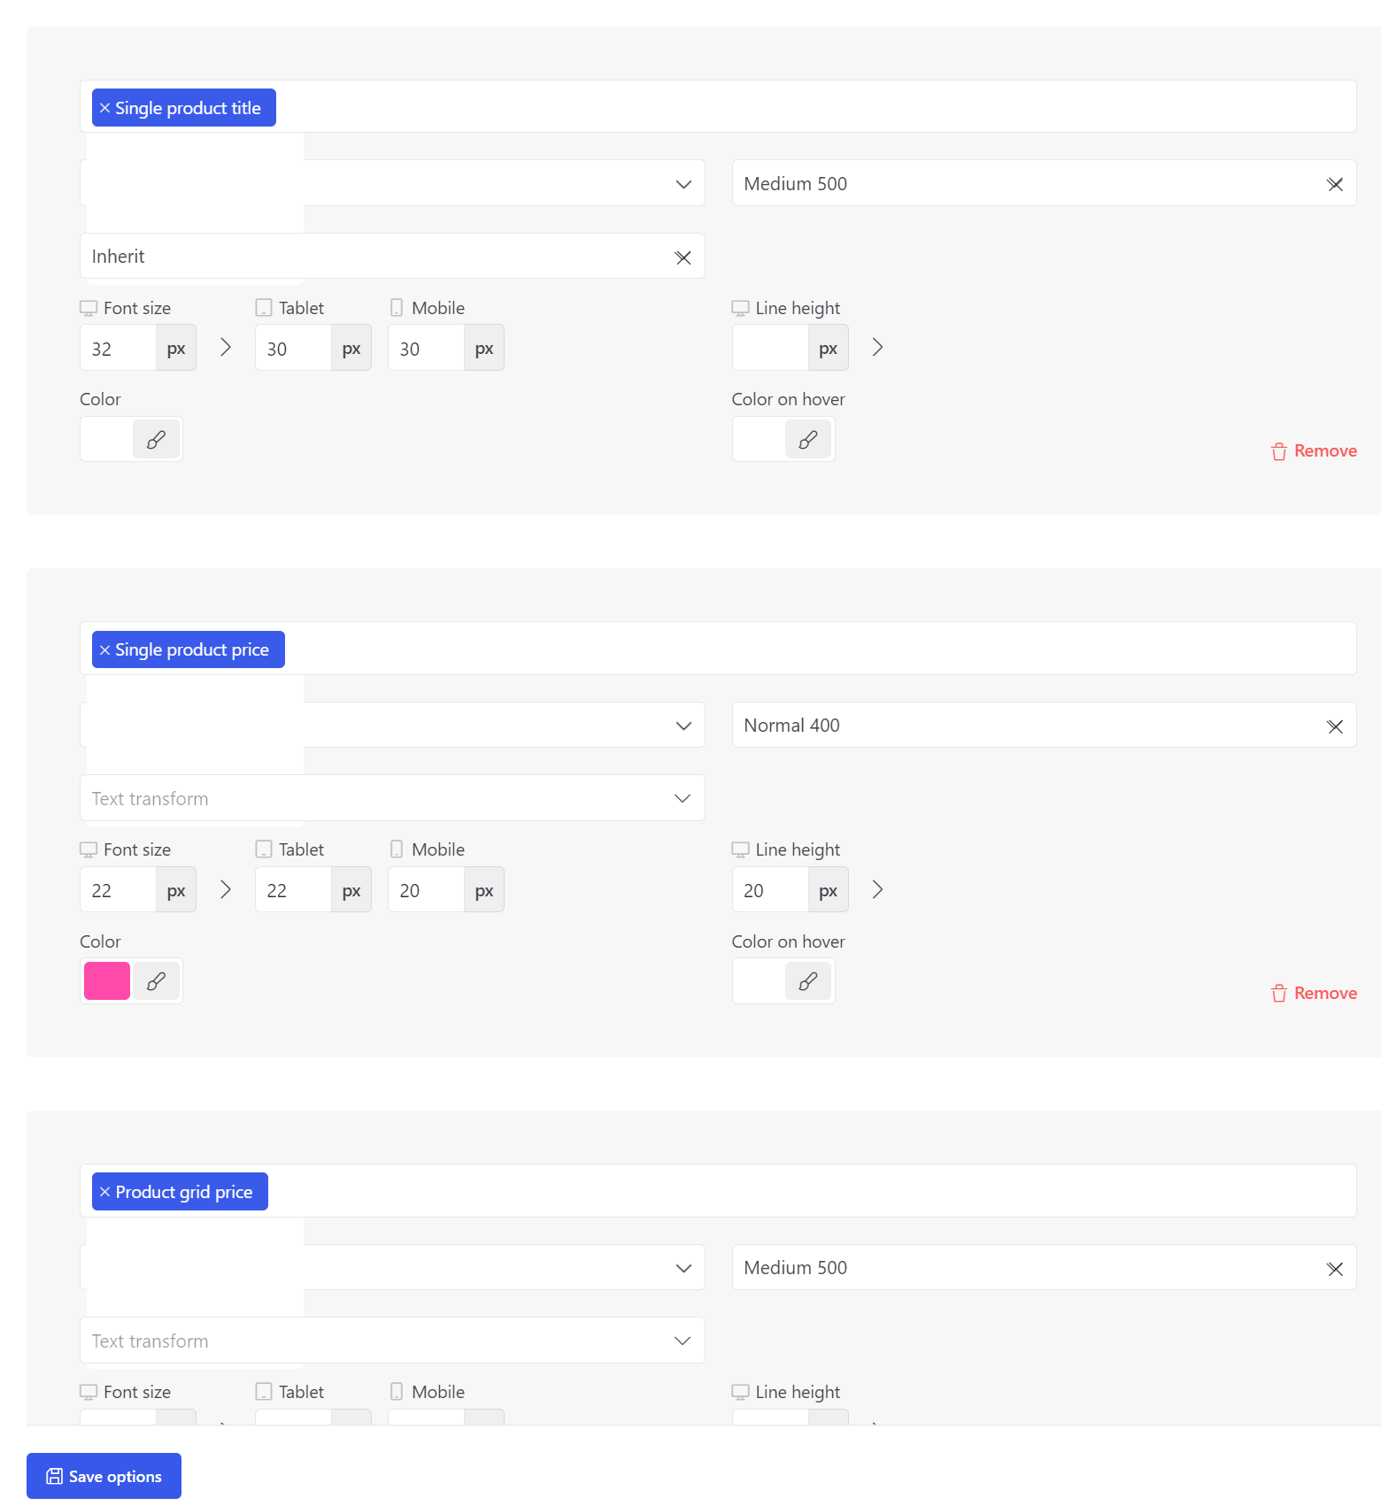Focus the Line height field of Single product title

click(x=770, y=348)
